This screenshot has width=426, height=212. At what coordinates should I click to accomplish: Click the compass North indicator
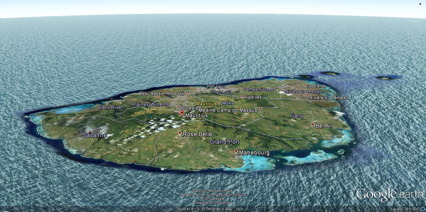coord(420,4)
